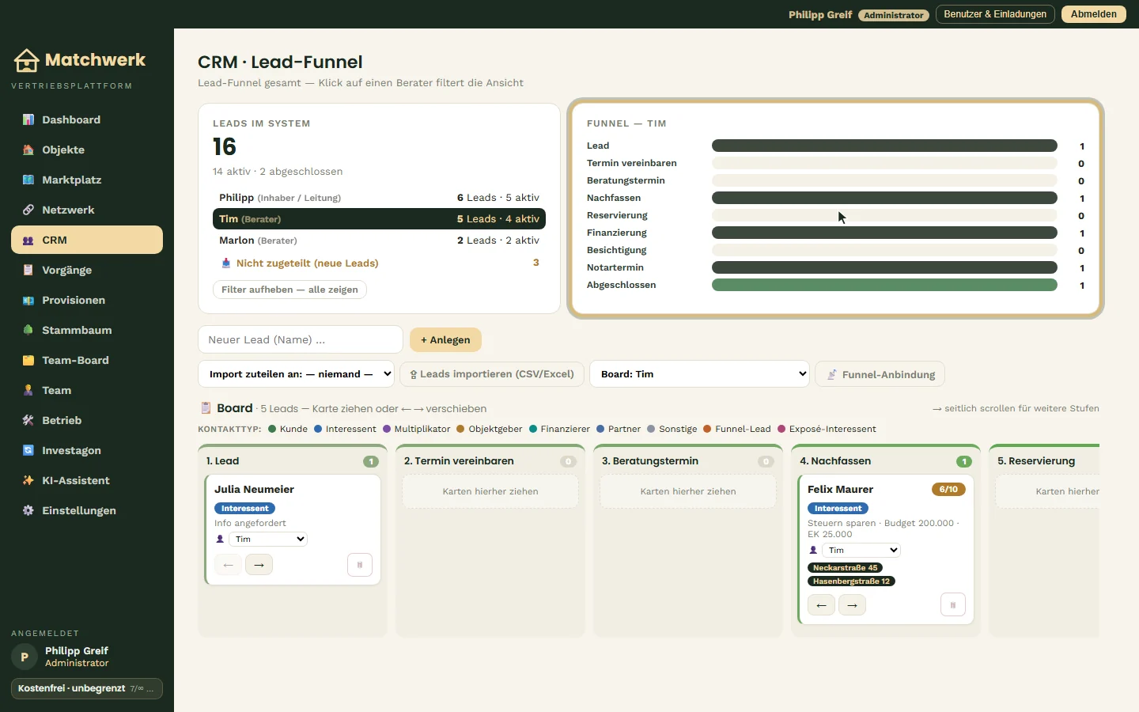
Task: Click 'Leads importieren (CSV/Excel)' button
Action: (492, 374)
